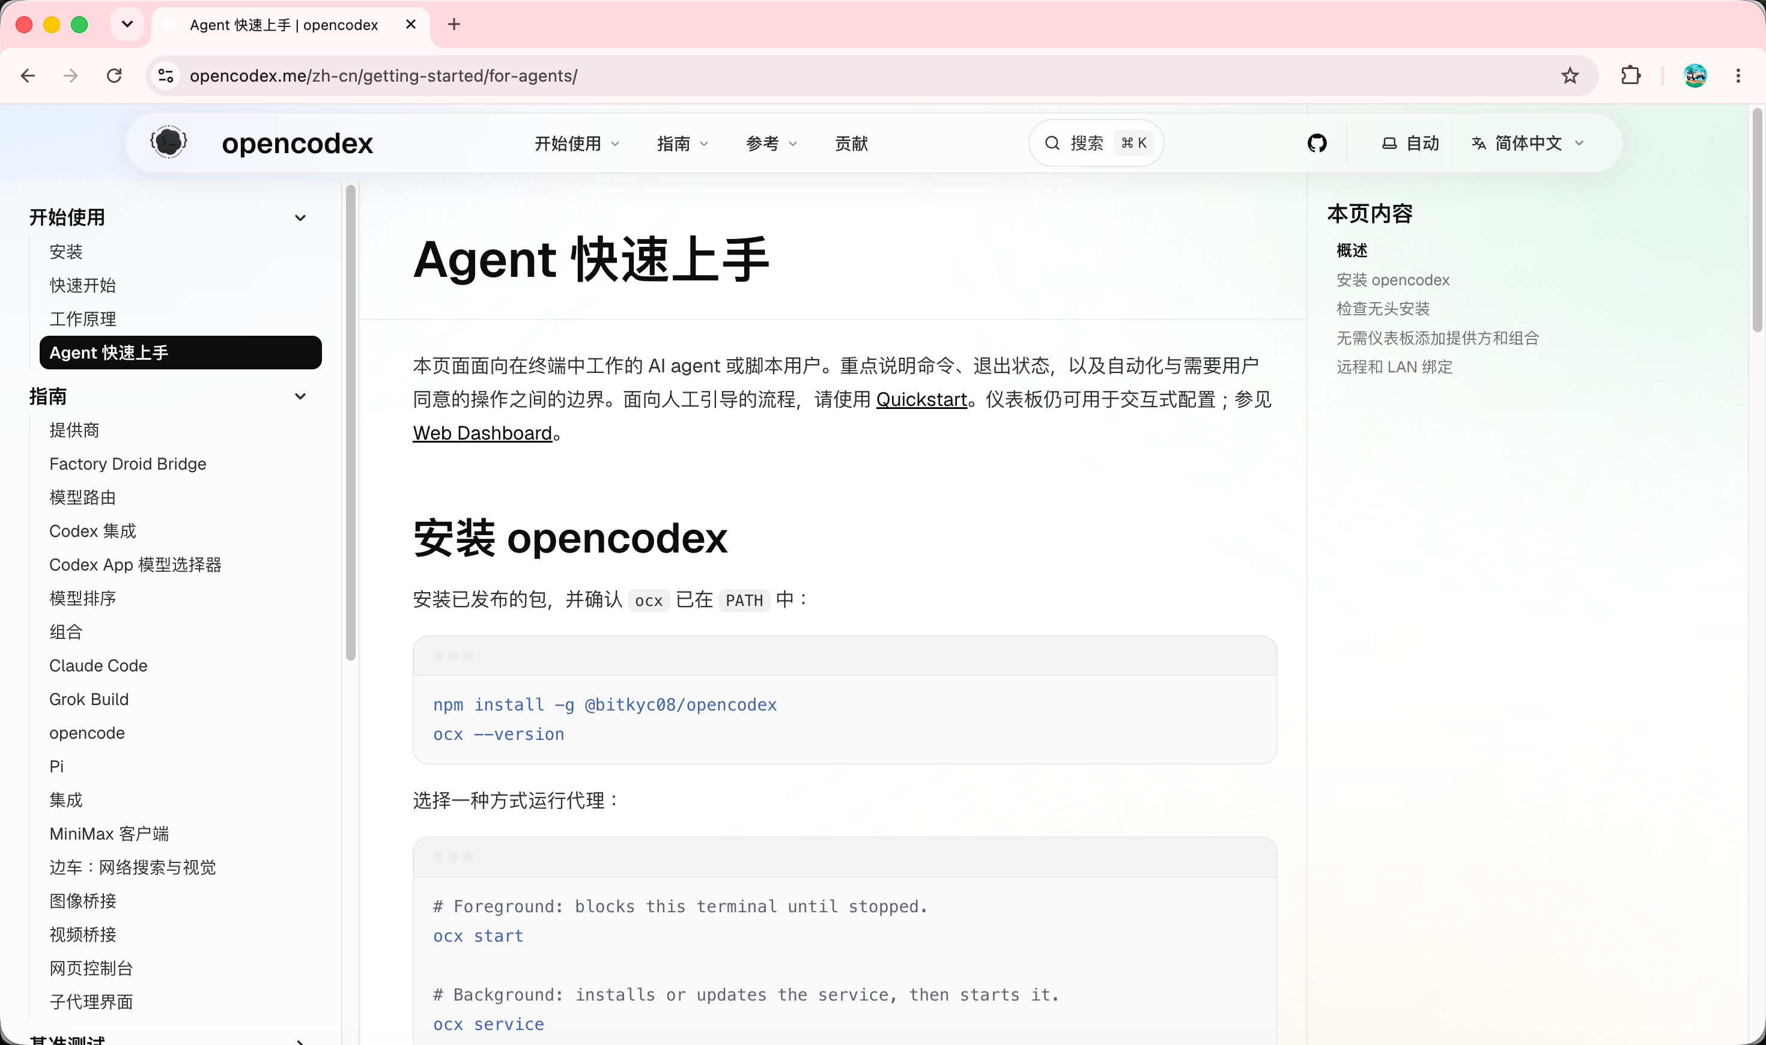Click the ocx start command line
The width and height of the screenshot is (1766, 1045).
[478, 936]
